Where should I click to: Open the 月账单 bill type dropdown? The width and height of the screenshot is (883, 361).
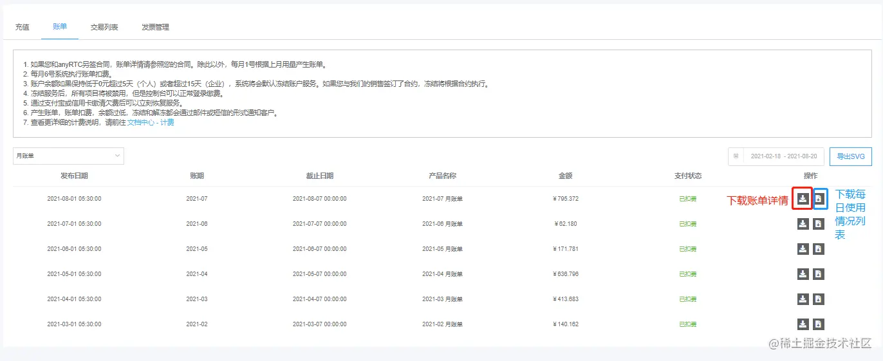68,156
